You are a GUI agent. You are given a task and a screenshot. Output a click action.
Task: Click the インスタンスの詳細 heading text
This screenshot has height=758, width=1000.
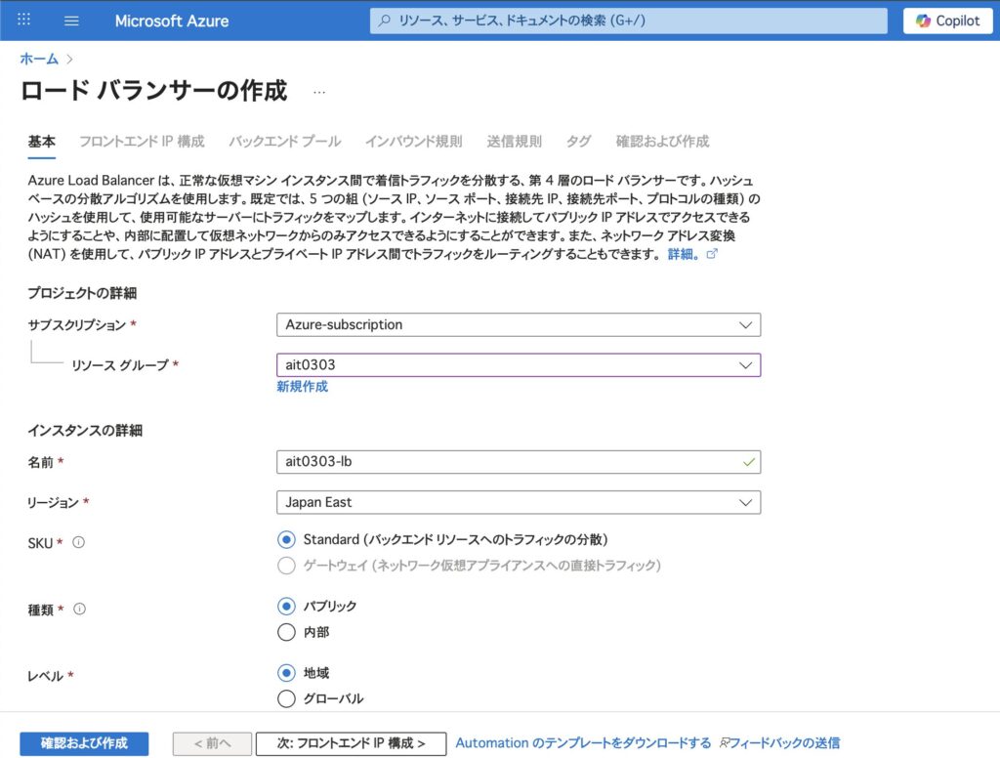pos(85,430)
